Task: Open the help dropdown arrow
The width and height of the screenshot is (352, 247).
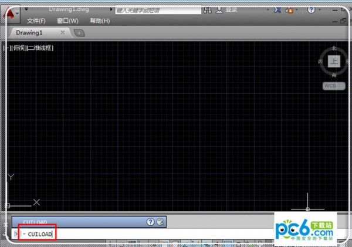Action: pos(320,11)
